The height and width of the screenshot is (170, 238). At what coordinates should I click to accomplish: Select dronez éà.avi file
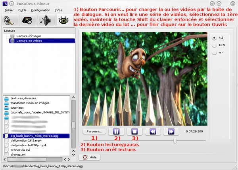20,150
